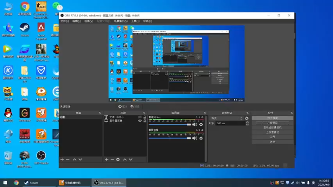The height and width of the screenshot is (187, 333).
Task: Click the mixer panel vertical scrollbar
Action: click(206, 139)
